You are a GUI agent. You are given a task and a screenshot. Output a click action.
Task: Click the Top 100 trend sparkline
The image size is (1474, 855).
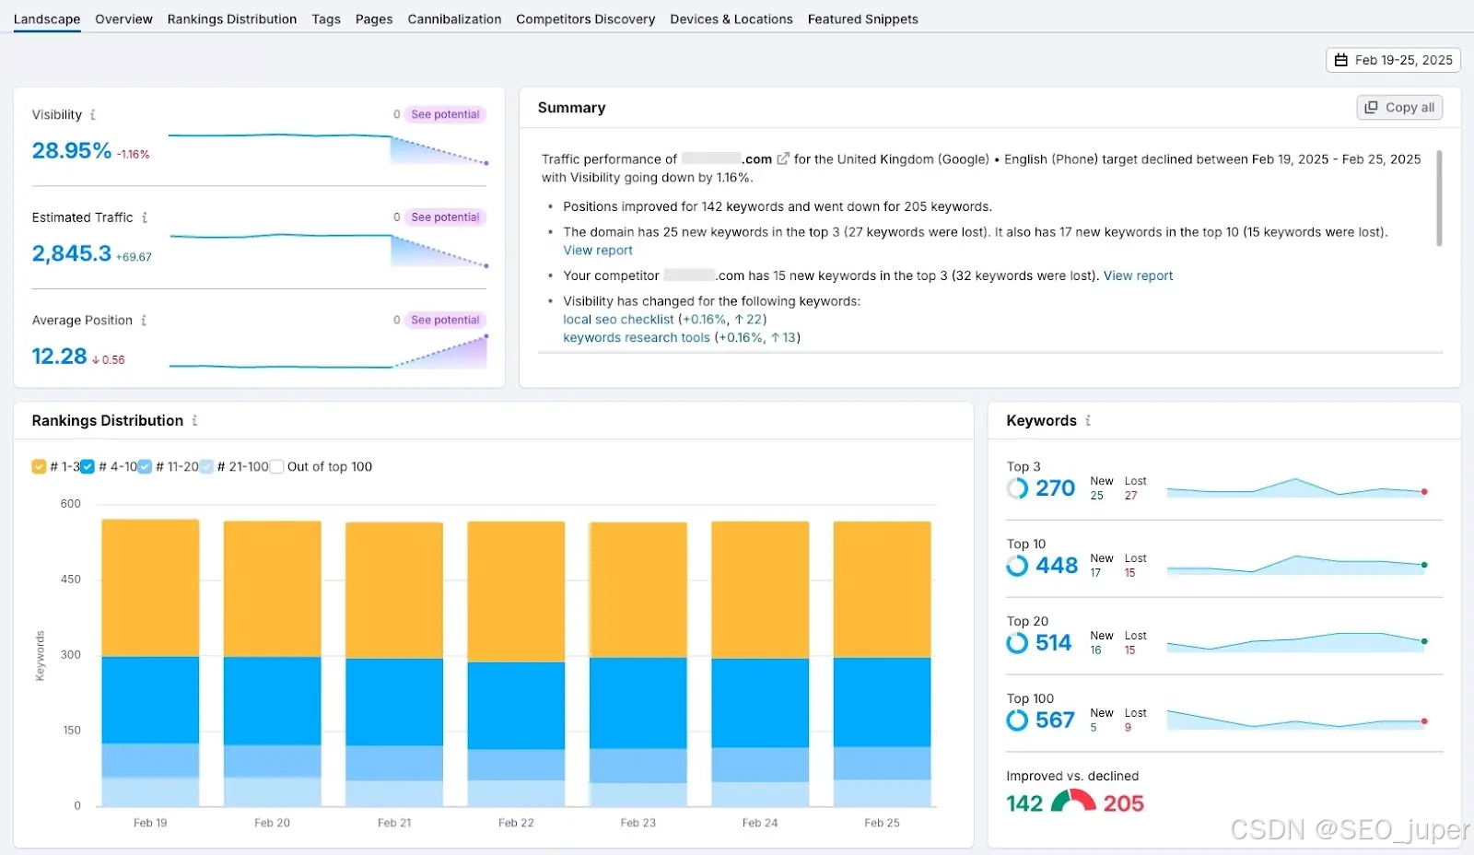point(1297,720)
